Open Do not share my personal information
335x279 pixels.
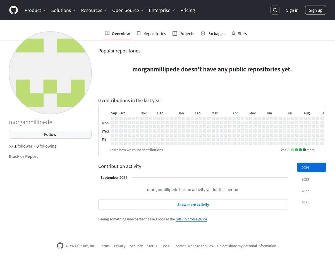[x=247, y=246]
